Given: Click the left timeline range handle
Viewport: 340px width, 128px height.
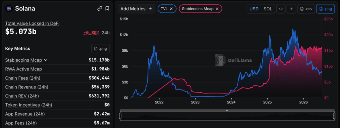Looking at the screenshot, I should 120,116.
